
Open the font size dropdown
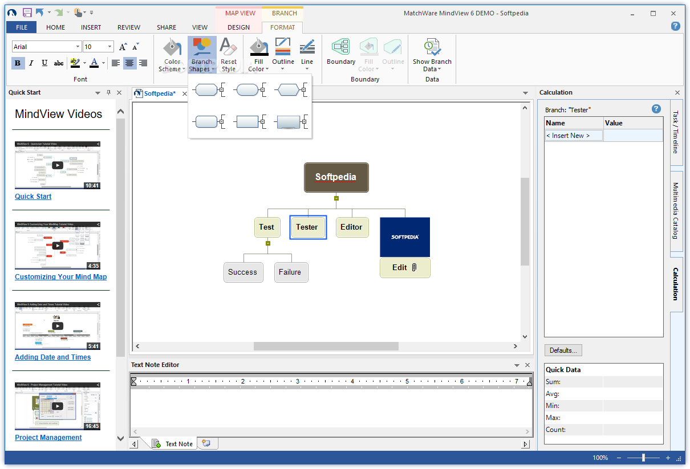[x=110, y=47]
